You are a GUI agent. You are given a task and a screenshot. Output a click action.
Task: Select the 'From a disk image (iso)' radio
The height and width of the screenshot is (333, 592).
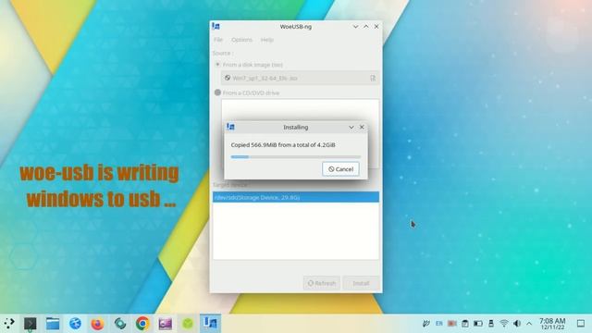(x=217, y=65)
